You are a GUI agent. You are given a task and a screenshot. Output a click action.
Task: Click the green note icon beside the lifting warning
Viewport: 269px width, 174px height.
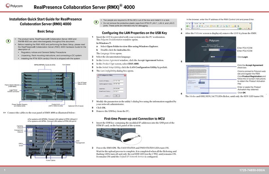tap(96, 22)
